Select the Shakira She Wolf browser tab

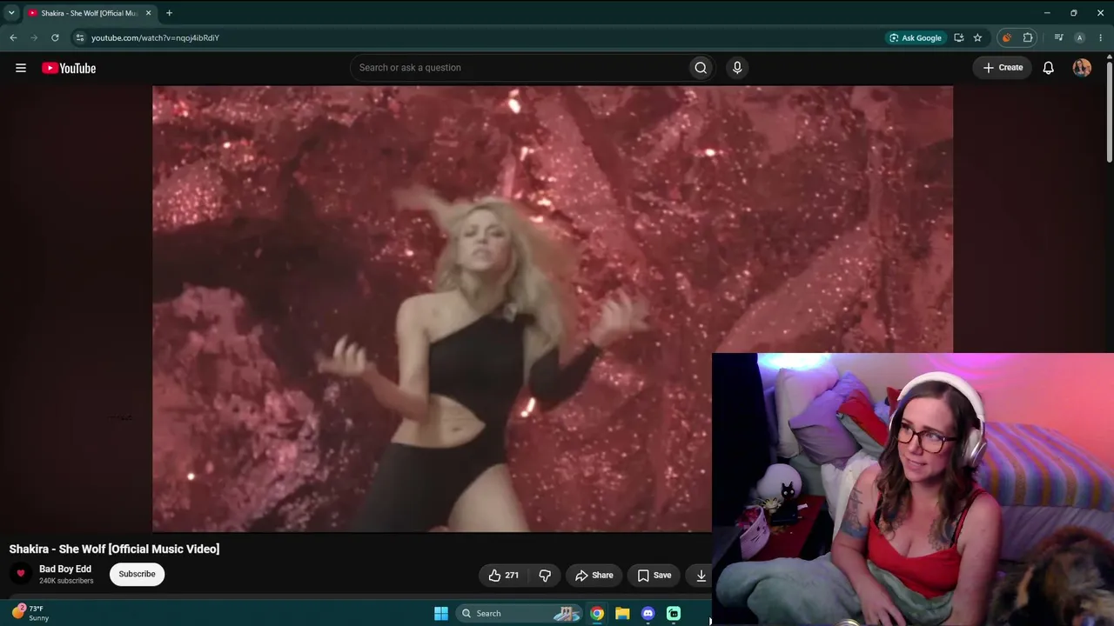tap(89, 13)
